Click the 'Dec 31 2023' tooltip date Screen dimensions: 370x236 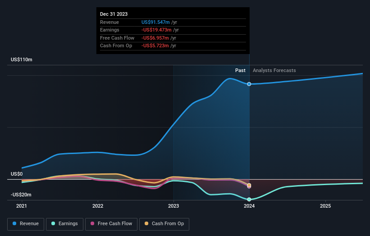pyautogui.click(x=114, y=14)
